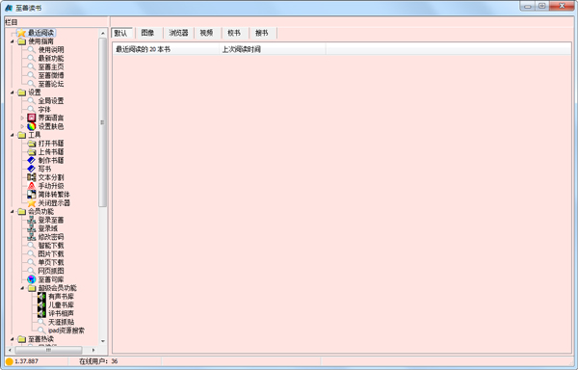Switch to the 视频 tab

click(207, 33)
